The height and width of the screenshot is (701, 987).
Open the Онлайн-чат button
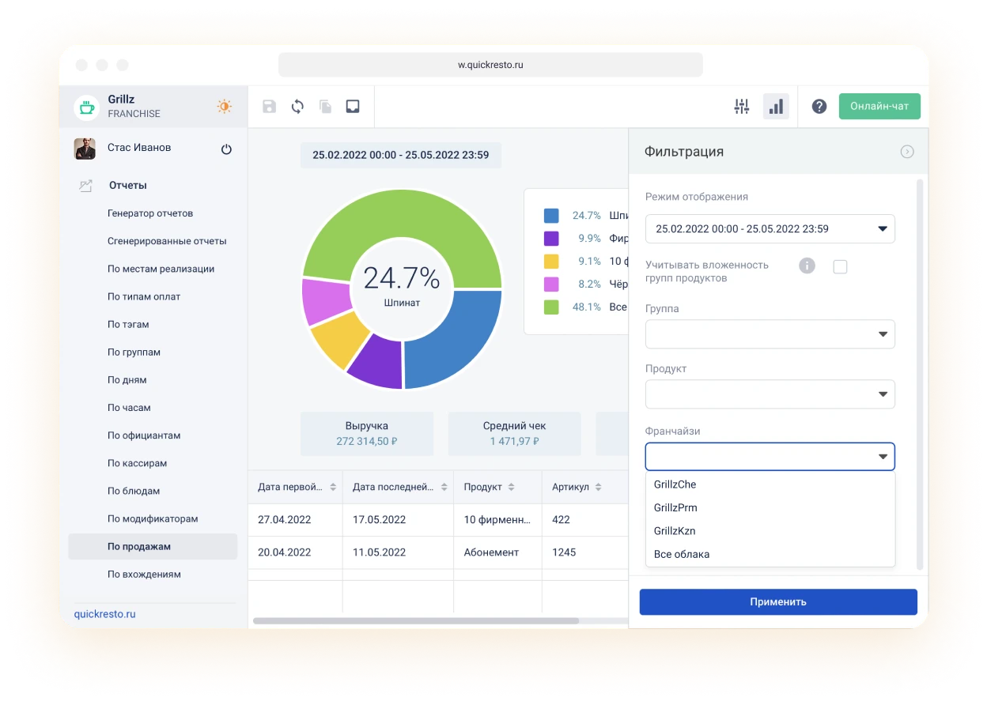(x=879, y=107)
